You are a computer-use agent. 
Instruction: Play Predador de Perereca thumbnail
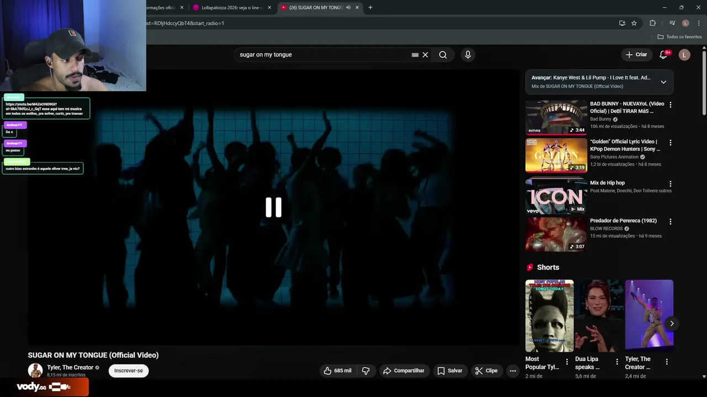pyautogui.click(x=556, y=234)
